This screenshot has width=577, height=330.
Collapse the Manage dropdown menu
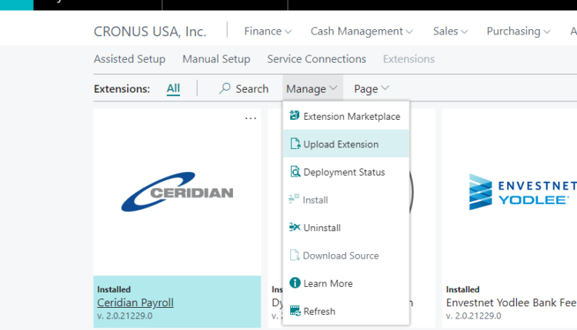(x=312, y=89)
